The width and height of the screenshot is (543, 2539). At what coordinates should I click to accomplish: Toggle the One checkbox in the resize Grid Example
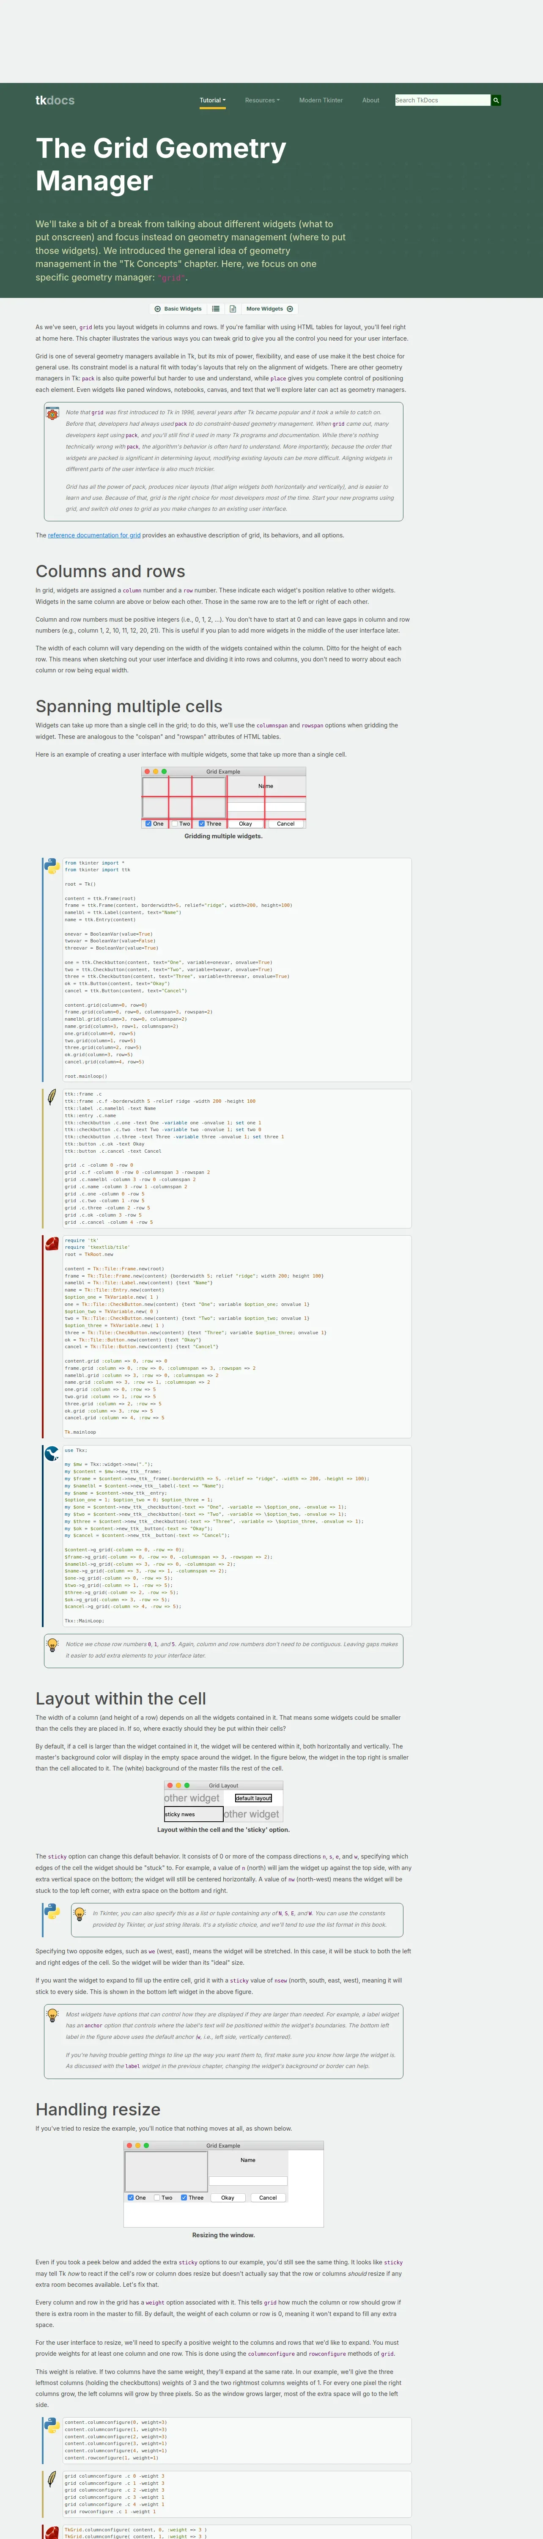click(x=131, y=2197)
